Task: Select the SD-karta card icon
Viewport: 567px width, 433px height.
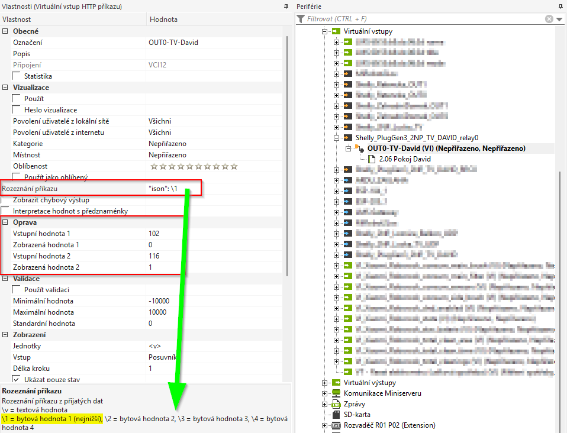Action: click(x=337, y=415)
